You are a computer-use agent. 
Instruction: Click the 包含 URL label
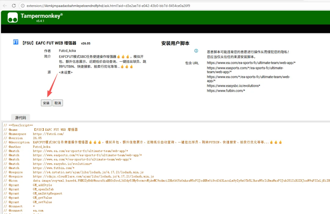coord(192,63)
